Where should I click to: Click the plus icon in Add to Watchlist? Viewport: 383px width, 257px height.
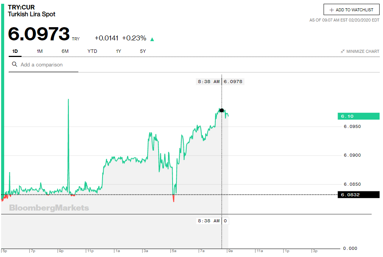point(332,10)
